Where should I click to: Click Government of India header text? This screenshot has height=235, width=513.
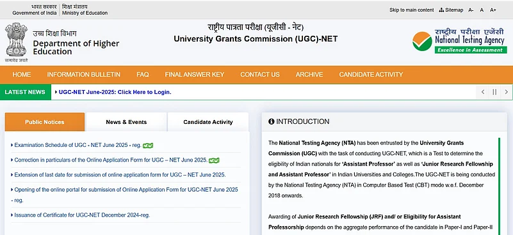point(35,13)
